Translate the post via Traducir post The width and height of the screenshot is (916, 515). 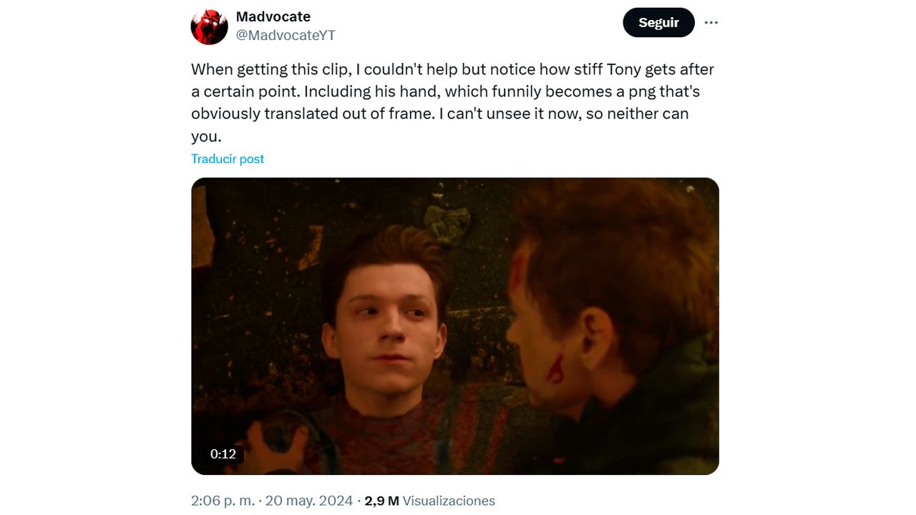(228, 159)
